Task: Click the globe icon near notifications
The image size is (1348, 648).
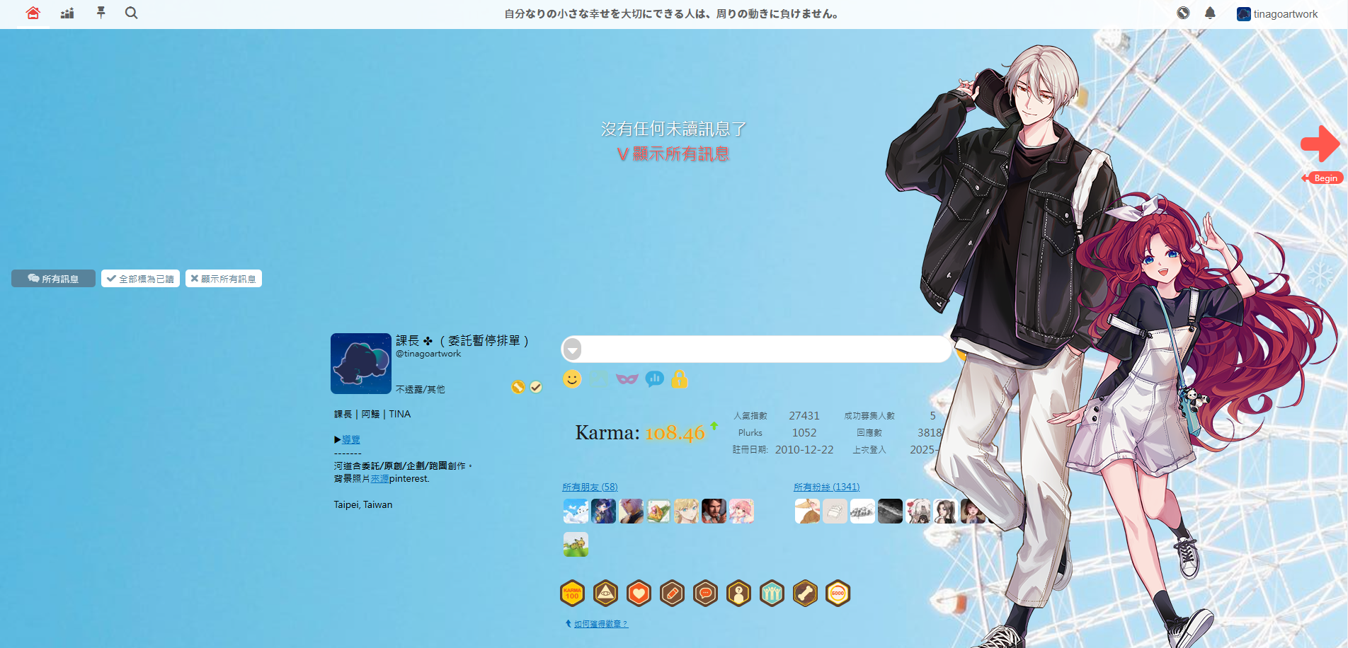Action: (x=1183, y=13)
